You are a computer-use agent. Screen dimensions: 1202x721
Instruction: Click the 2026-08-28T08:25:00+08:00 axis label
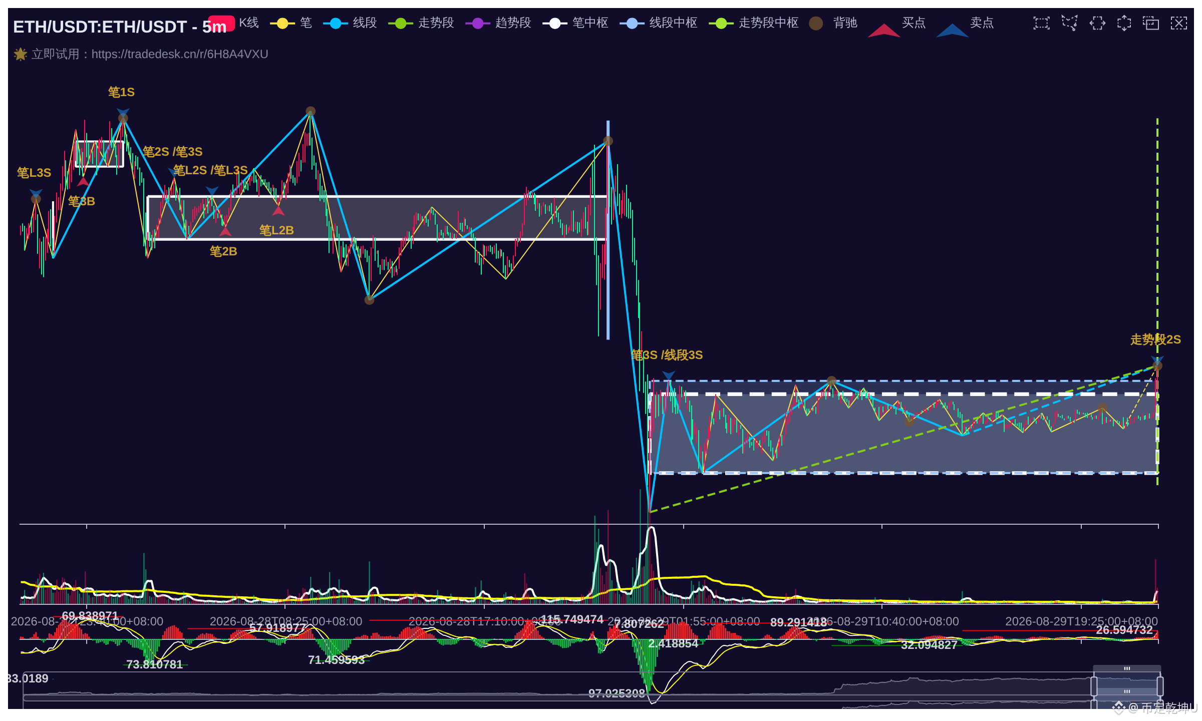(285, 621)
